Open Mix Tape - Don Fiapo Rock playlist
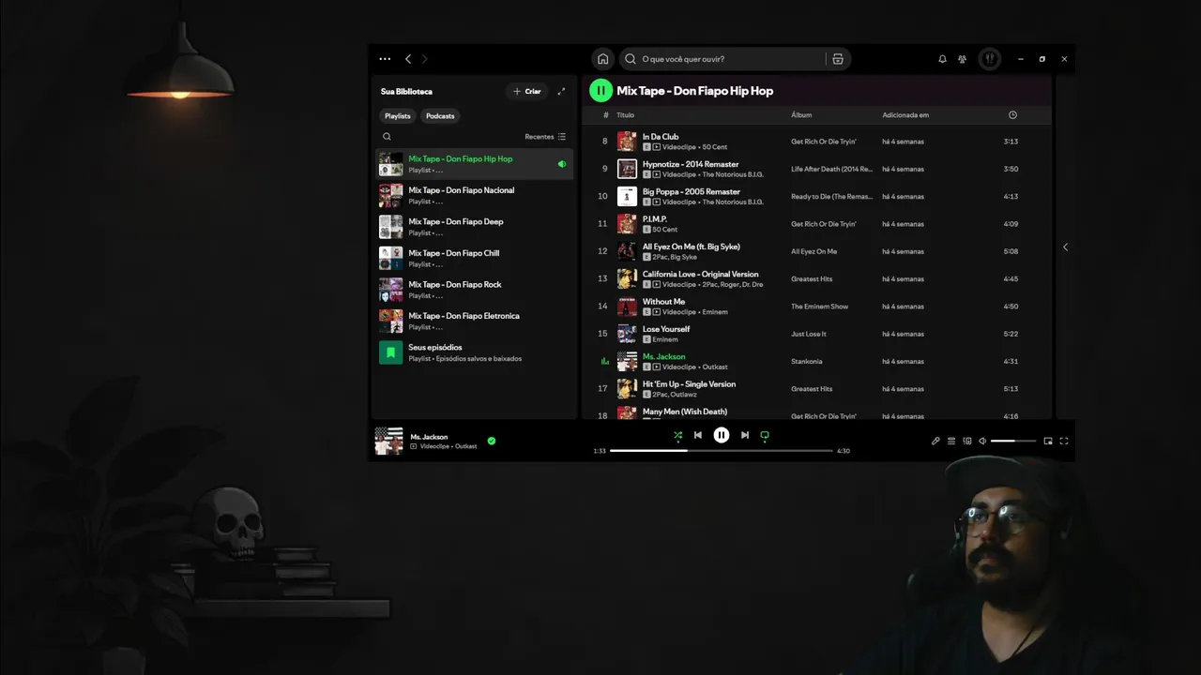Image resolution: width=1201 pixels, height=675 pixels. 475,290
